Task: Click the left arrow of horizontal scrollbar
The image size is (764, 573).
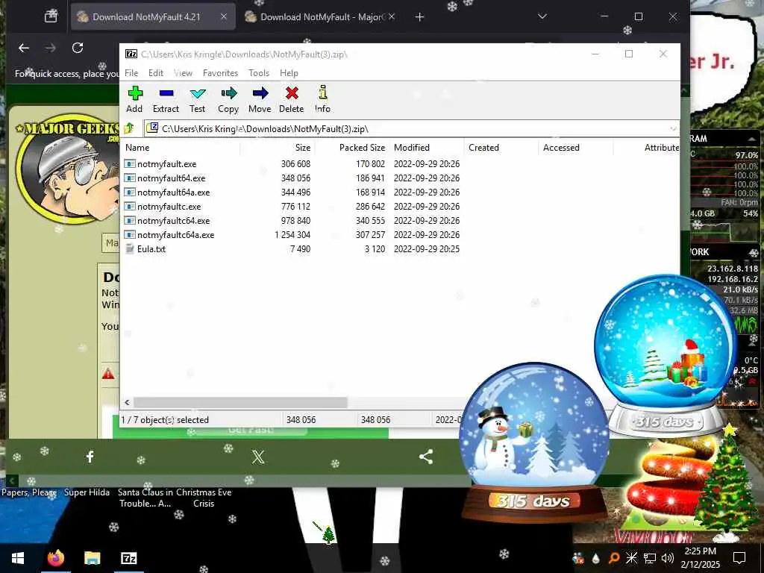Action: (127, 402)
